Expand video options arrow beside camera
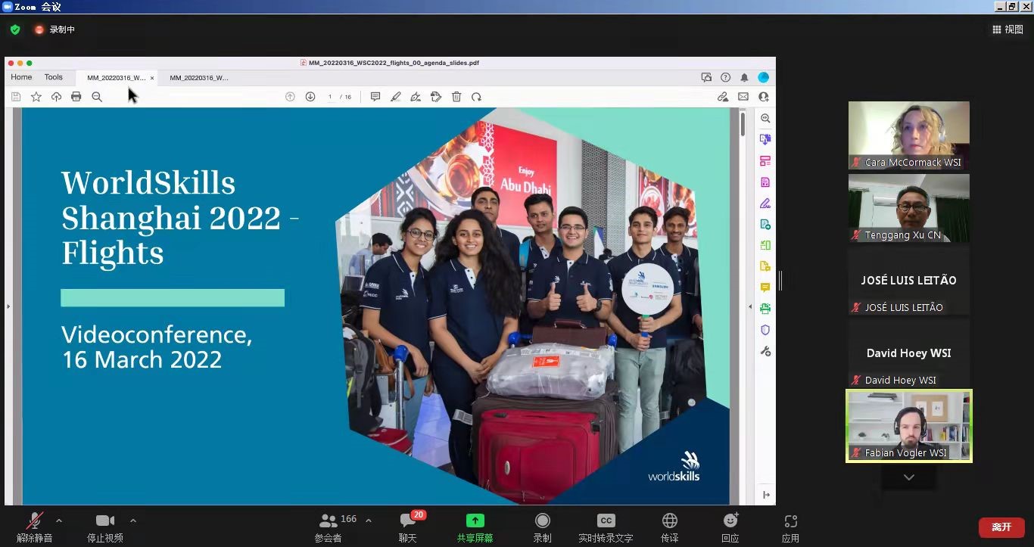This screenshot has width=1034, height=547. 133,521
